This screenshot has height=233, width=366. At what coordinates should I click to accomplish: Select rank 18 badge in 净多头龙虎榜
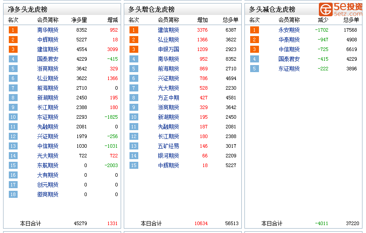pos(13,194)
